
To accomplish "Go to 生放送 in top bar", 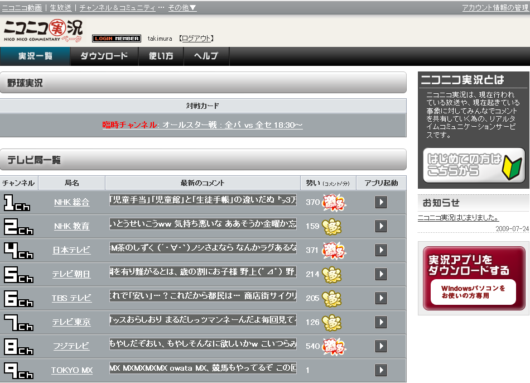I will coord(60,8).
